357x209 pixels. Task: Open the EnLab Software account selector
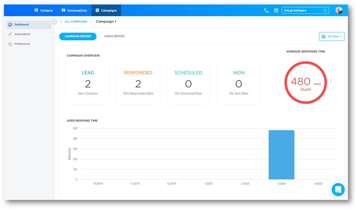pos(302,11)
